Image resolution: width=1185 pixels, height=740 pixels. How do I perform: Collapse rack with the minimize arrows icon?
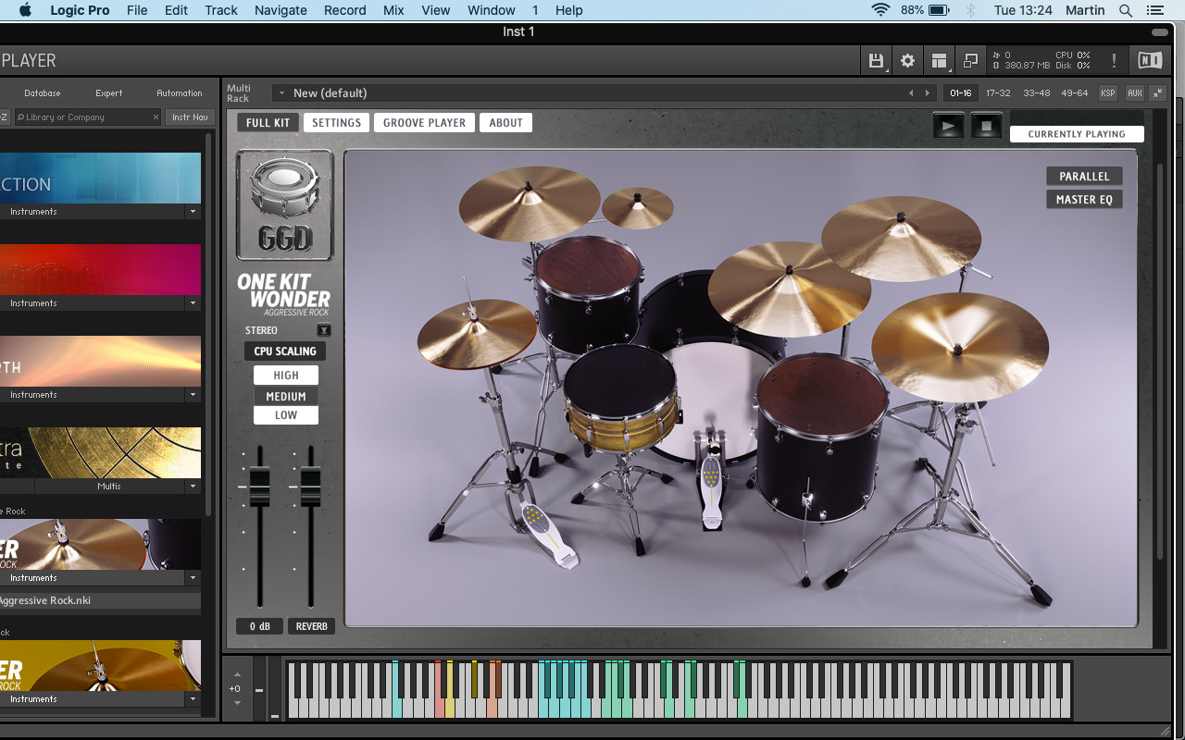pyautogui.click(x=1157, y=93)
